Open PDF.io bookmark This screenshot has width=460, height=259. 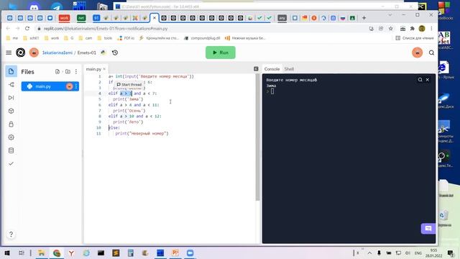tap(126, 38)
